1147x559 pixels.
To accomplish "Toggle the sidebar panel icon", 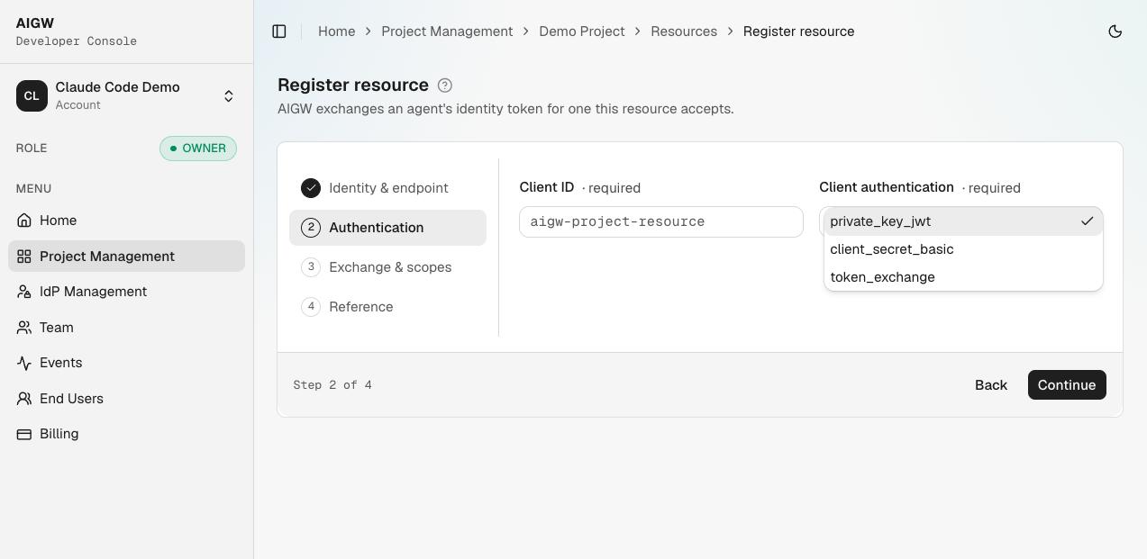I will coord(279,32).
